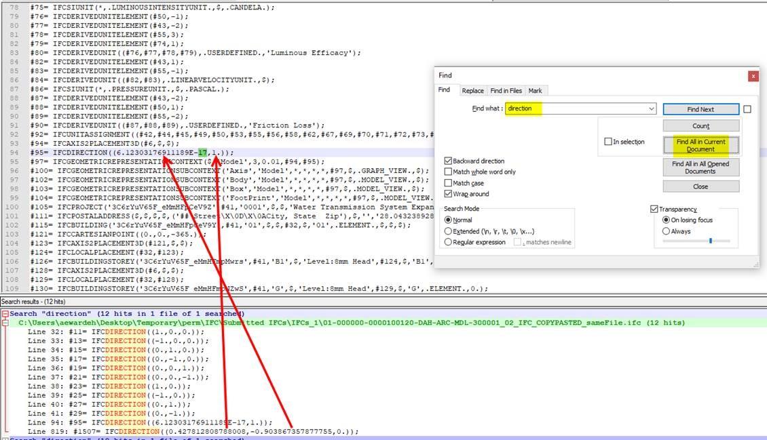Toggle the '. matches newline' checkbox
The height and width of the screenshot is (440, 767).
517,242
